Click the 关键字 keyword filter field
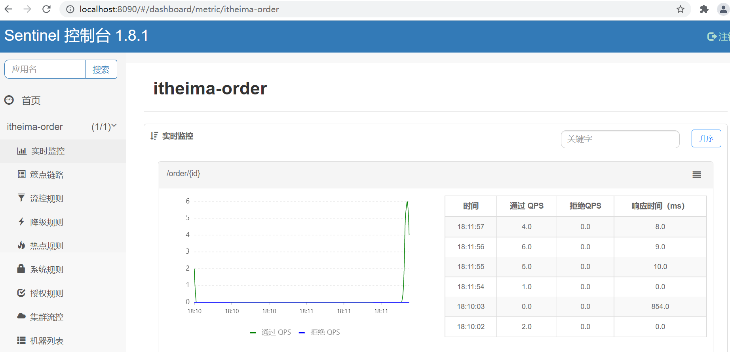Image resolution: width=730 pixels, height=352 pixels. point(620,139)
